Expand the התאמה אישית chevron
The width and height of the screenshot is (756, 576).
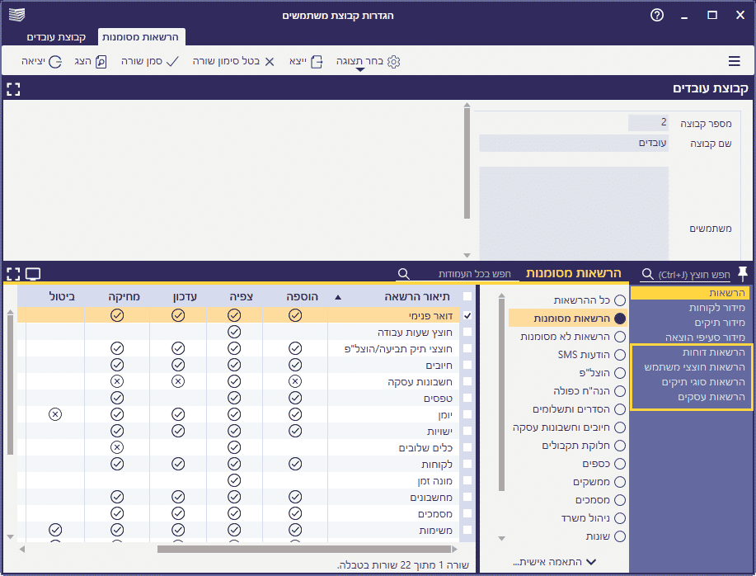(x=591, y=562)
